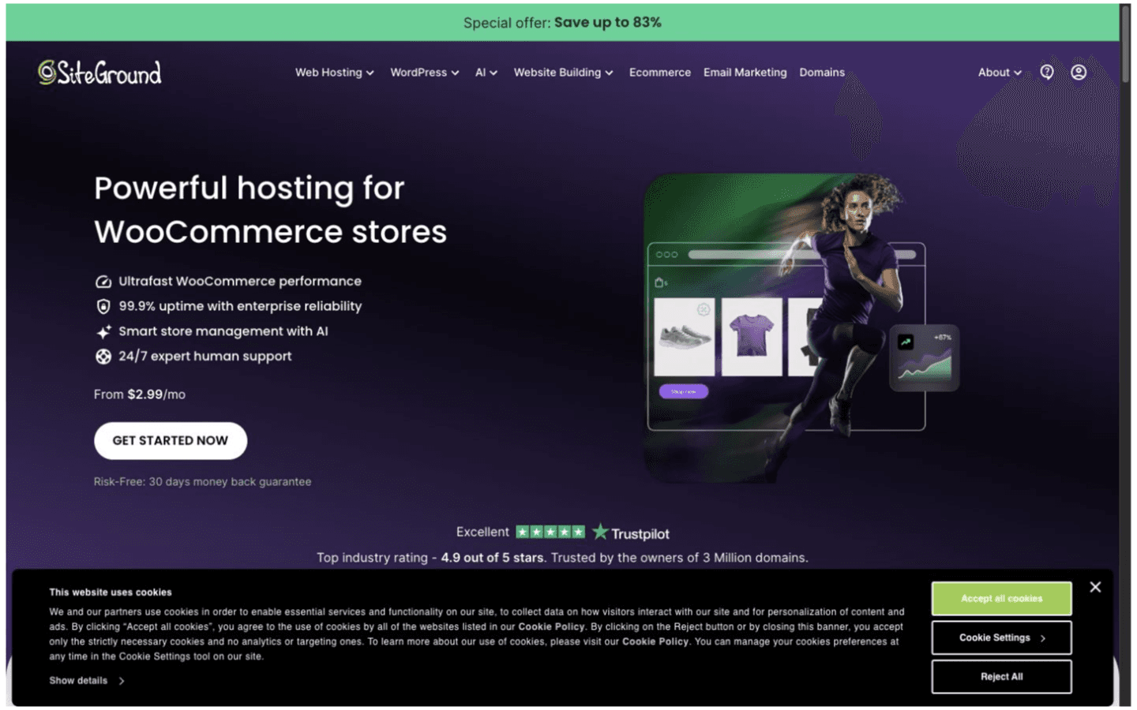This screenshot has height=710, width=1137.
Task: Click the 'From $2.99/mo' price text
Action: (x=140, y=394)
